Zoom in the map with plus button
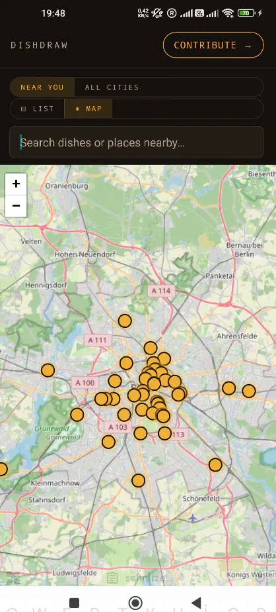 16,184
